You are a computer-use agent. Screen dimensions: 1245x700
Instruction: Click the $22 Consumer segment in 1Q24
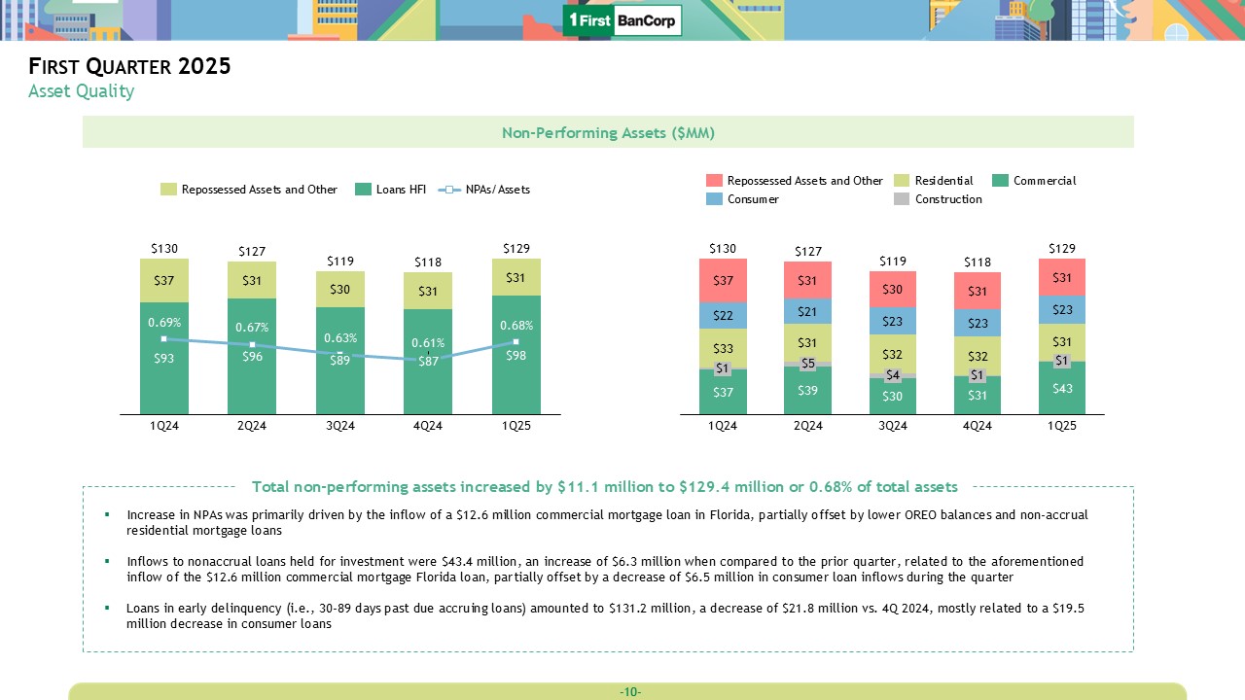coord(723,316)
